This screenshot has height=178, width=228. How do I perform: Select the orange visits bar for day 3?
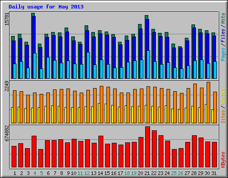pyautogui.click(x=28, y=109)
